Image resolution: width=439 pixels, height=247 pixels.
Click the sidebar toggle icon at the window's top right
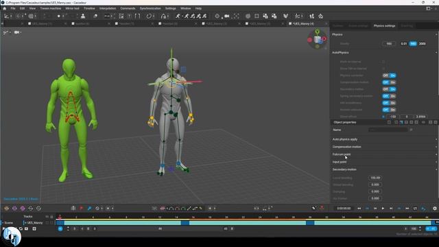point(428,9)
